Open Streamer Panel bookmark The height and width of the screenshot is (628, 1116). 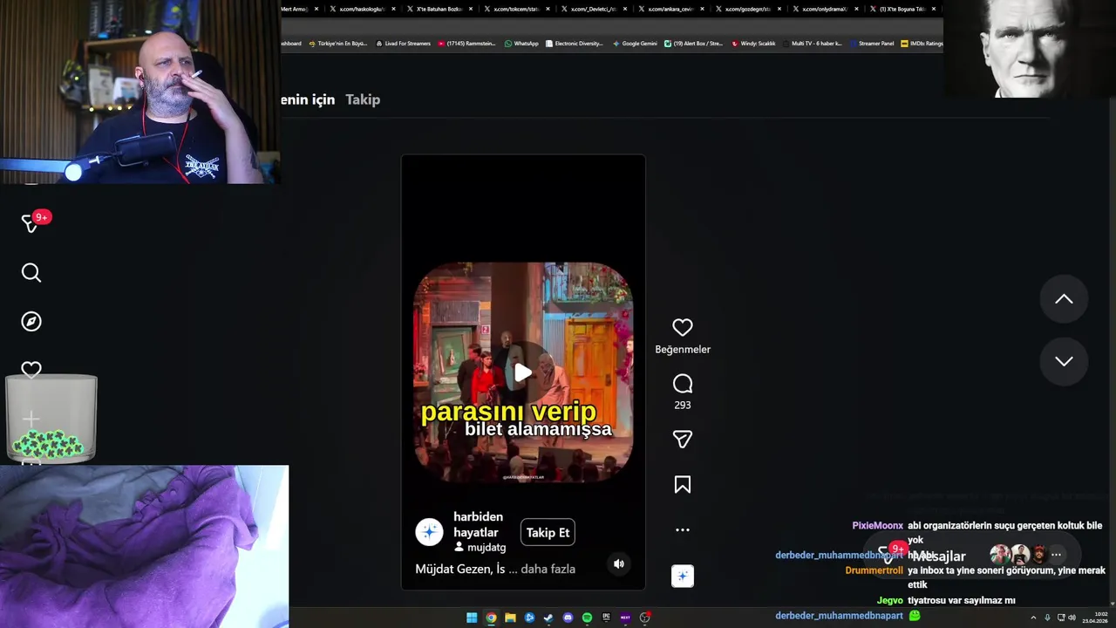point(872,44)
